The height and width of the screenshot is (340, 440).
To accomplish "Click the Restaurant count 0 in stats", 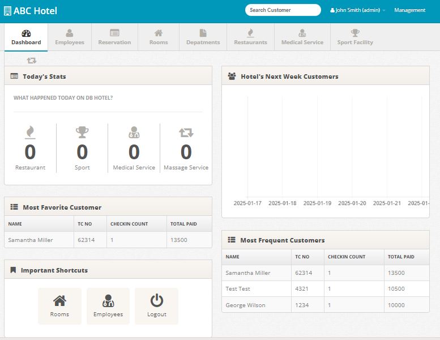I will [30, 152].
